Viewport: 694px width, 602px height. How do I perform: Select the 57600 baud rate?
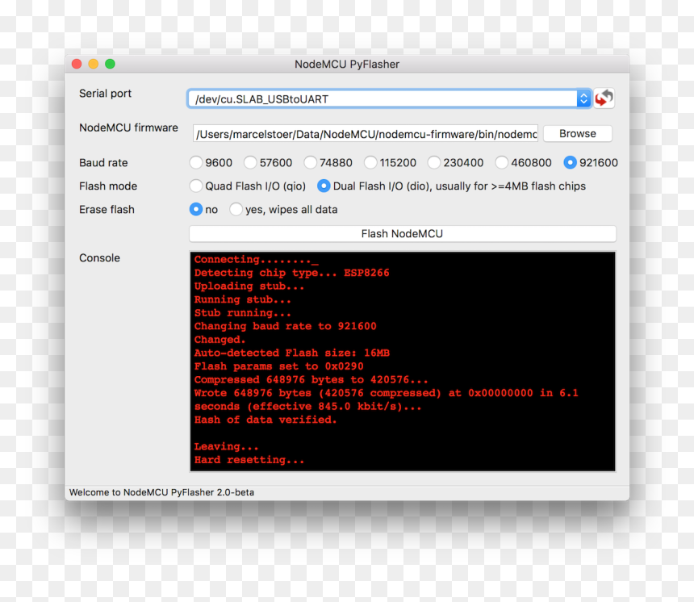click(268, 163)
